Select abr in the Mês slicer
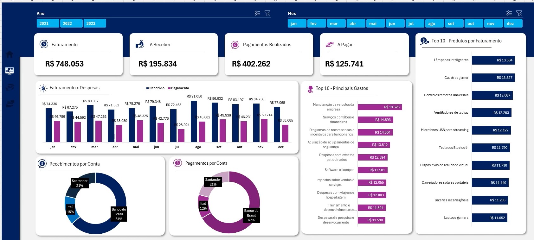 (356, 23)
